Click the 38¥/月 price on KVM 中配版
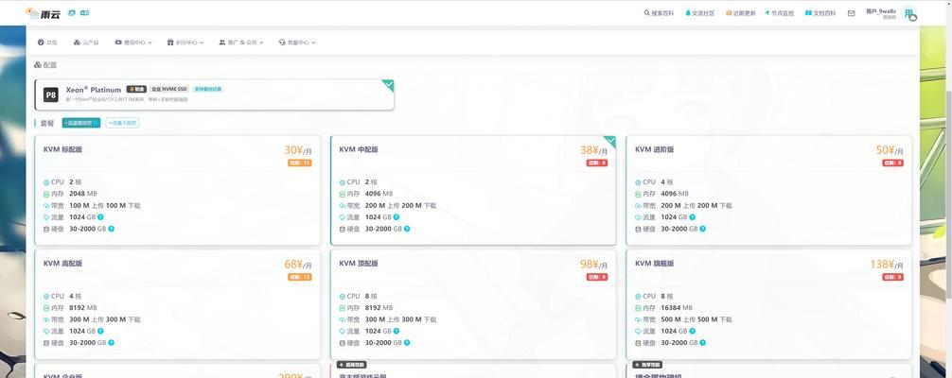The image size is (952, 378). (x=593, y=150)
